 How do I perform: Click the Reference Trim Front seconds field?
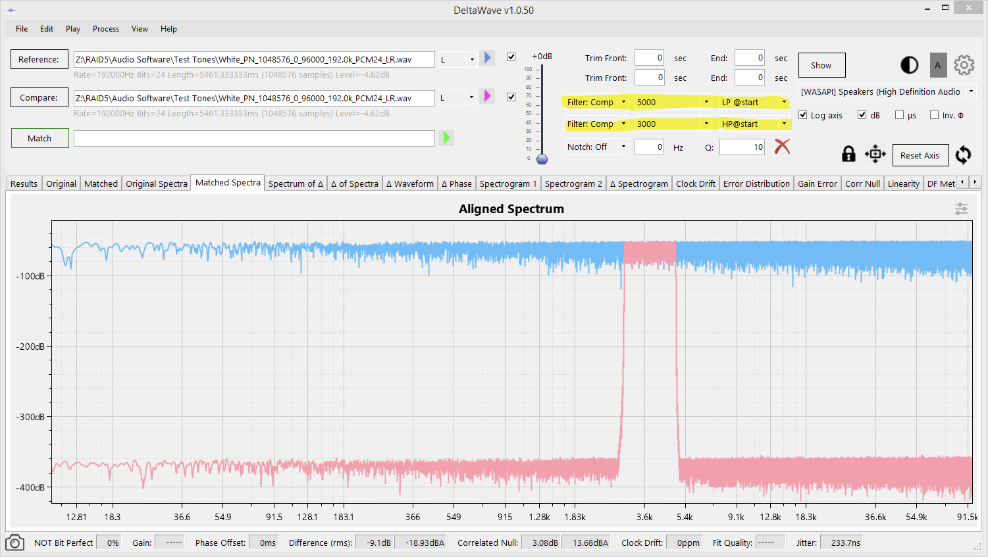(649, 58)
